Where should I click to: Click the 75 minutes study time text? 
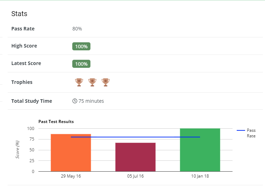coord(91,101)
